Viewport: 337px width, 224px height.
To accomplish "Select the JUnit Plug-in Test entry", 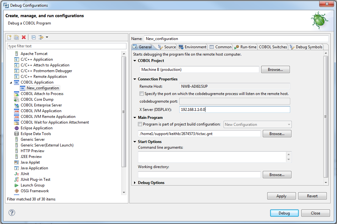I will pos(35,180).
